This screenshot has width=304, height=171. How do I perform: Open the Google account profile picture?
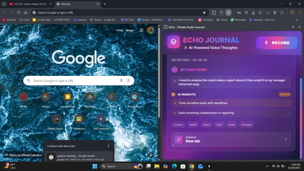click(x=150, y=30)
